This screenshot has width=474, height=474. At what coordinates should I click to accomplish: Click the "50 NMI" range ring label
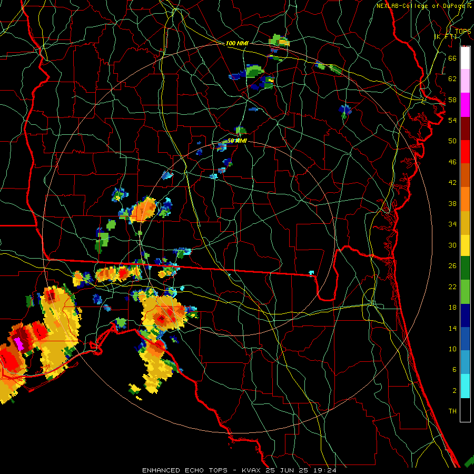coord(237,141)
